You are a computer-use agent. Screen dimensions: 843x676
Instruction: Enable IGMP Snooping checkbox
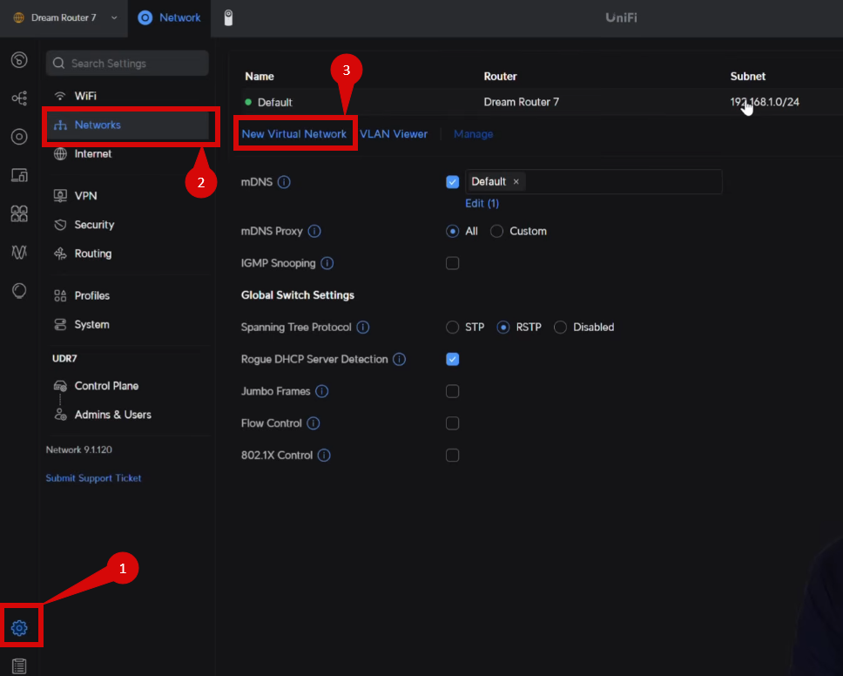tap(453, 263)
